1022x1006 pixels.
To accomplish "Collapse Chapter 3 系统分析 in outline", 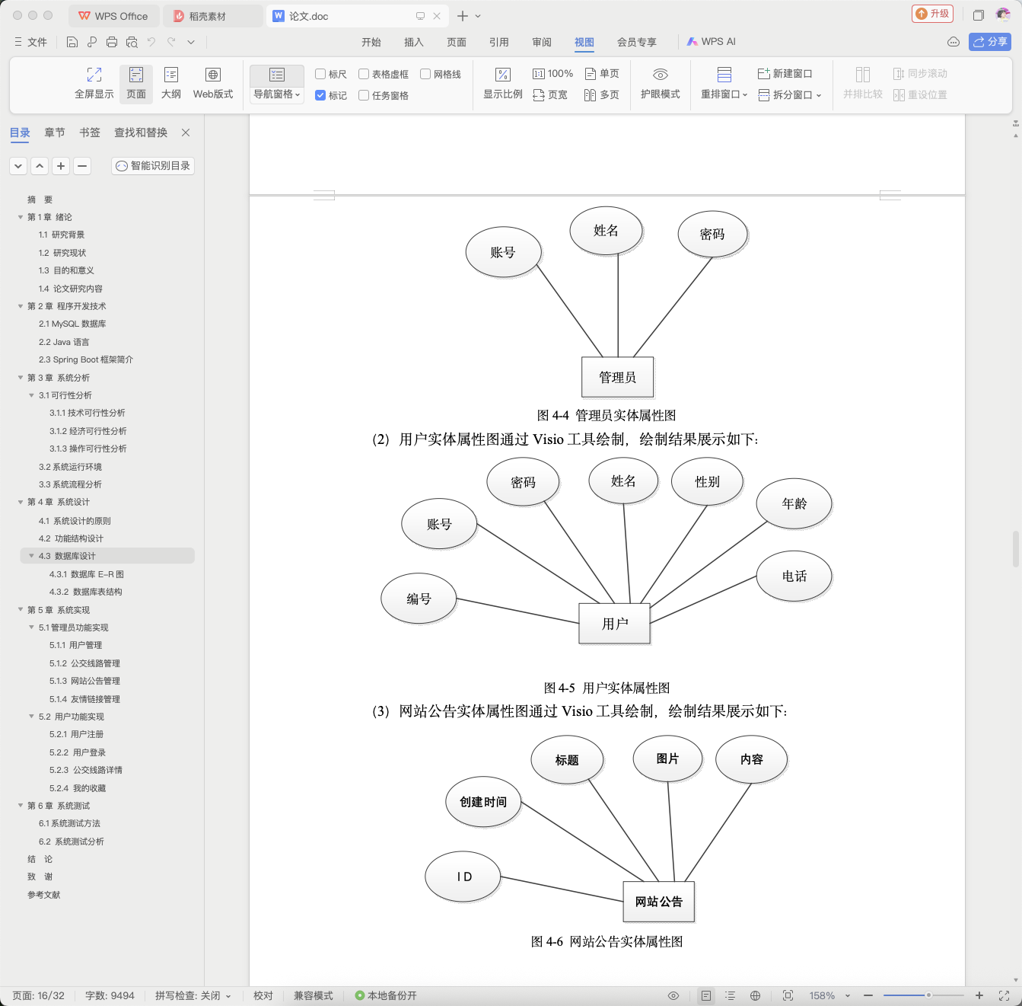I will point(21,378).
